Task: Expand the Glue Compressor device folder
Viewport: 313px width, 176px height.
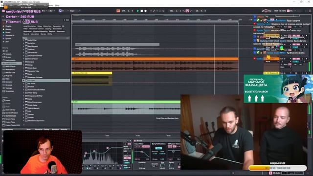Action: [x=23, y=102]
